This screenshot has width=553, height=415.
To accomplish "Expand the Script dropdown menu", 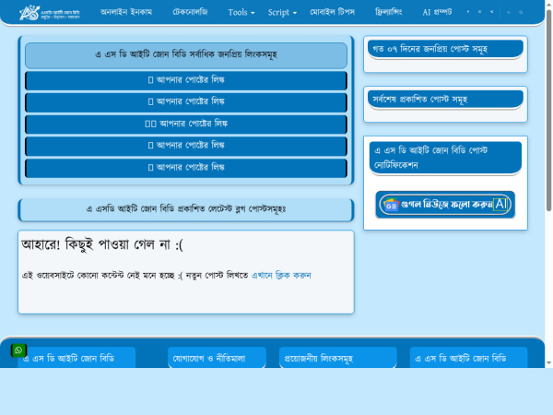I will (x=282, y=12).
